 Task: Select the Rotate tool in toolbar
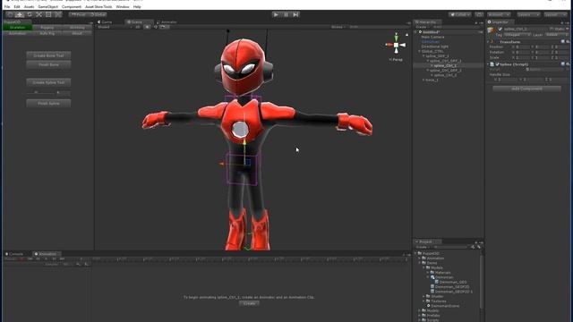coord(30,14)
